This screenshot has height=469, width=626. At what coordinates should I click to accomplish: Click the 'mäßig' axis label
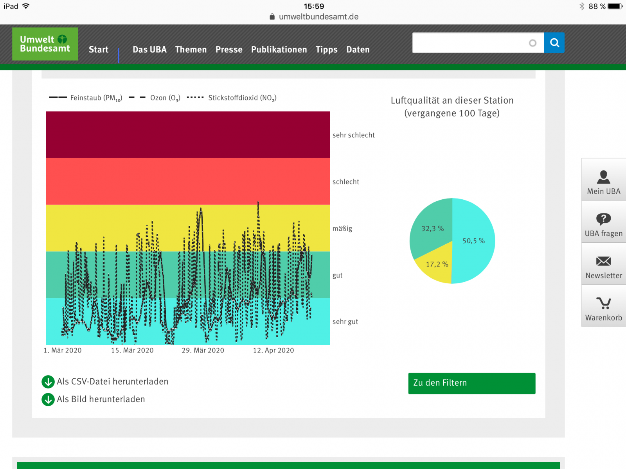click(342, 228)
